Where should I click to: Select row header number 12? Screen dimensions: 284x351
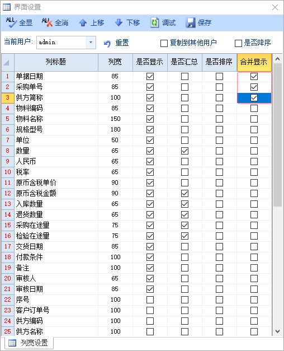[8, 193]
